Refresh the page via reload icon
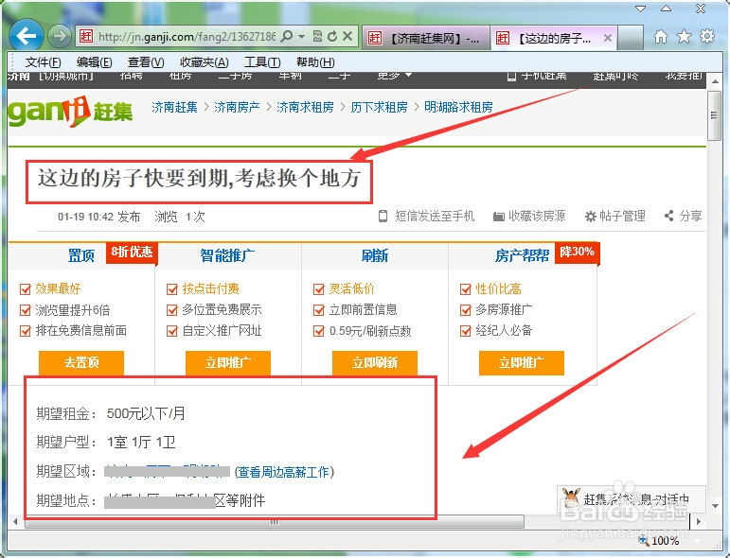The height and width of the screenshot is (558, 730). (332, 36)
